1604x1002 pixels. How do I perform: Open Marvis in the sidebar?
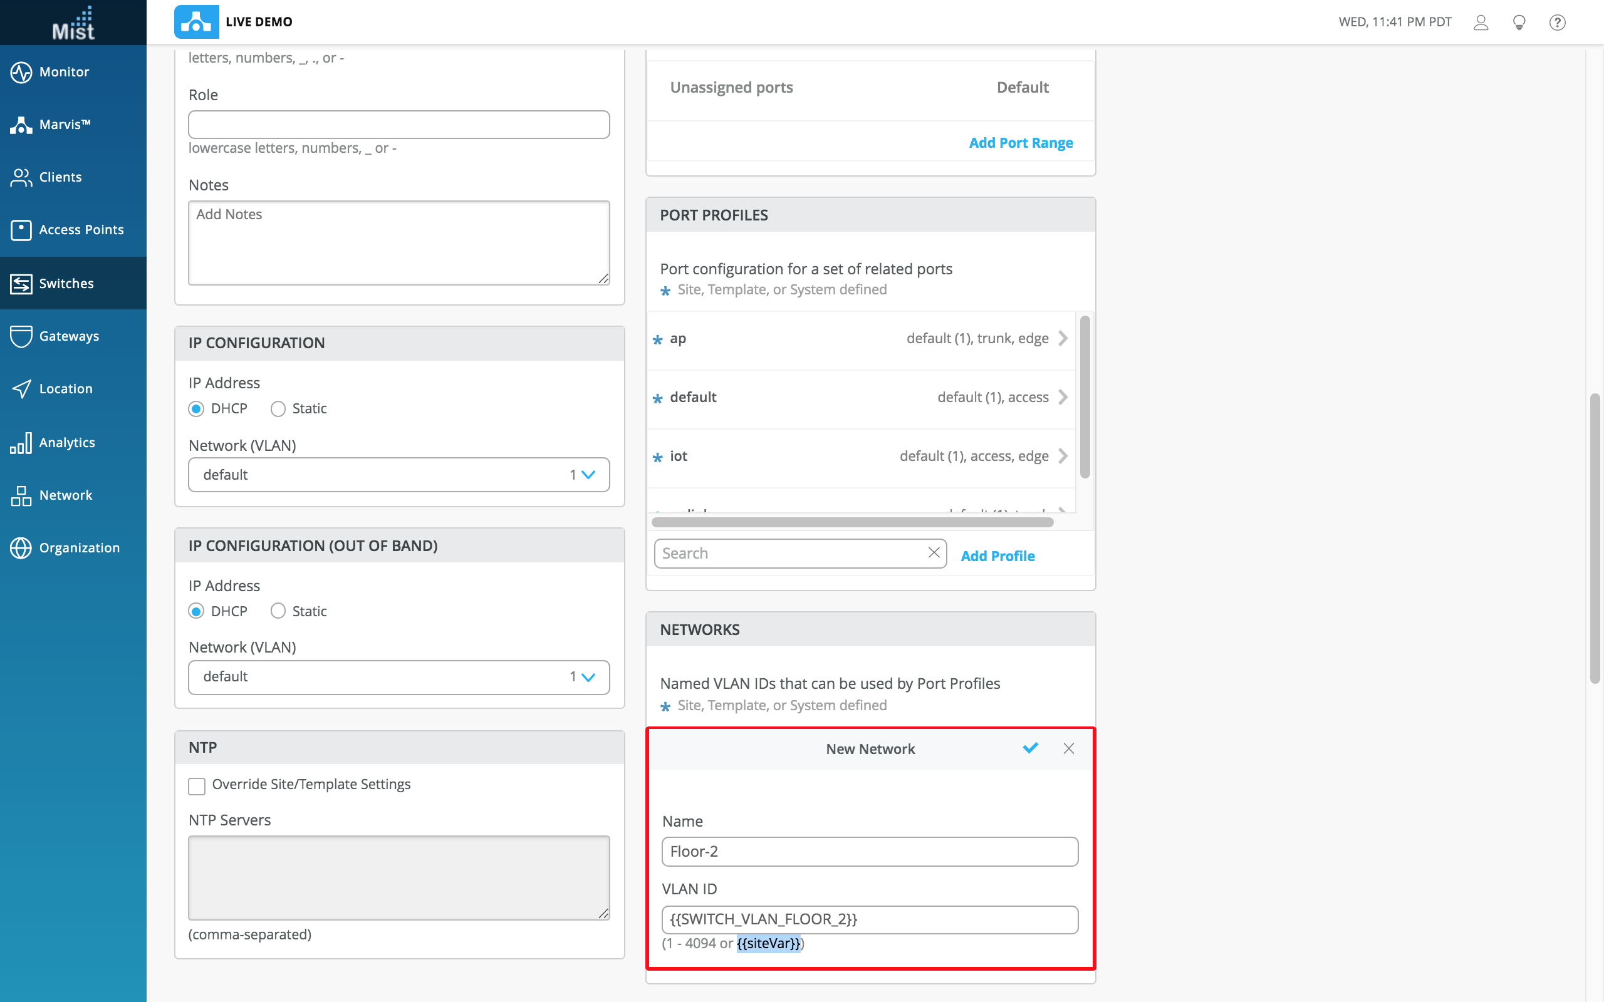[x=65, y=125]
